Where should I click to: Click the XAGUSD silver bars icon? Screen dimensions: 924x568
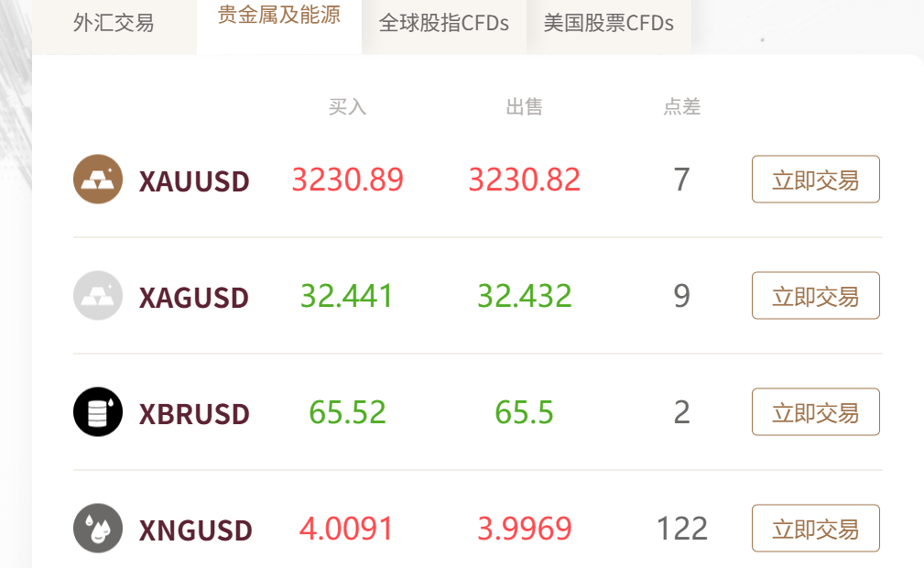98,296
